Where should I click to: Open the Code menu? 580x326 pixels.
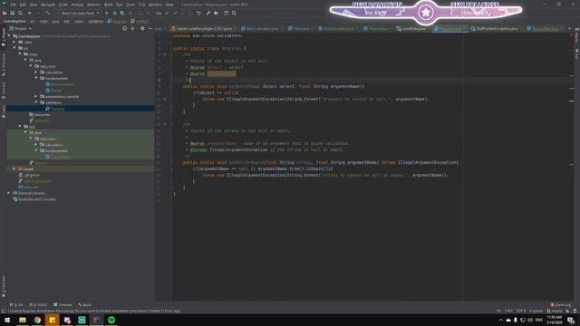tap(63, 5)
